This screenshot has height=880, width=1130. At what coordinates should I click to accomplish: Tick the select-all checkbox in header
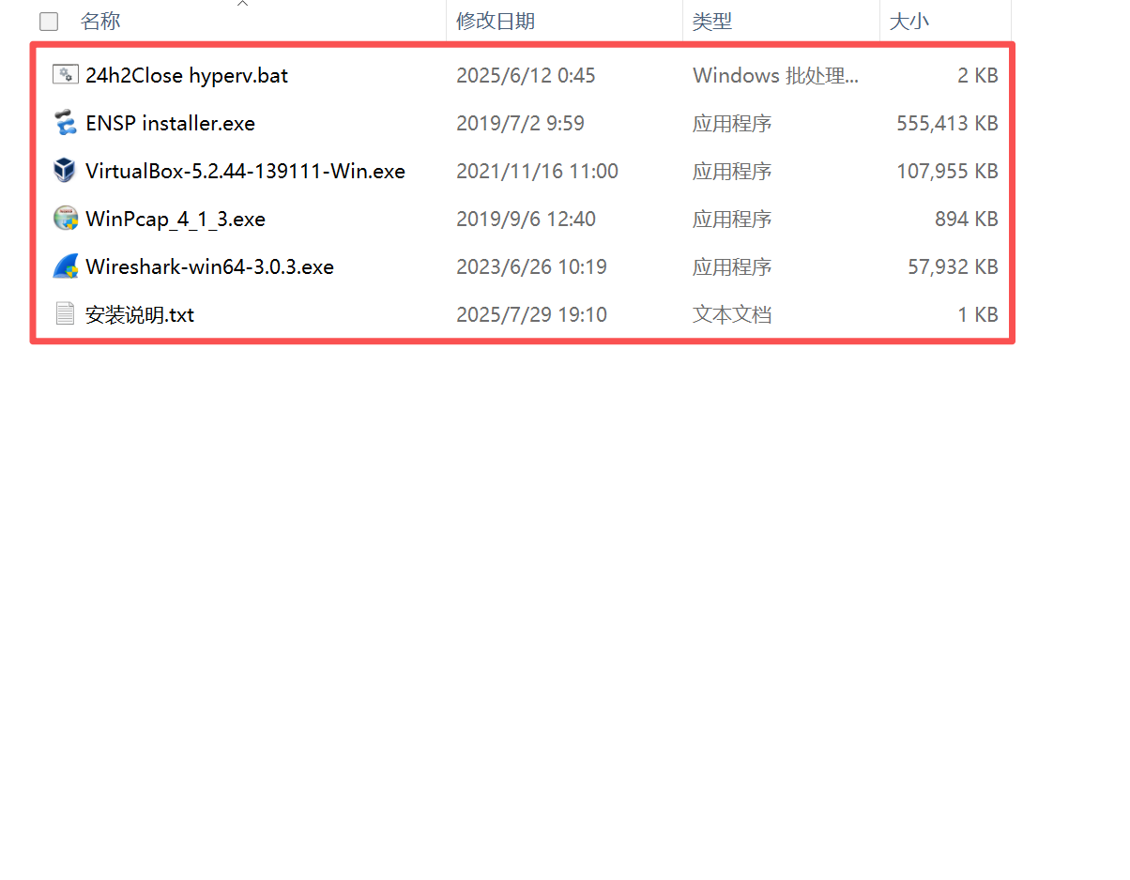49,22
